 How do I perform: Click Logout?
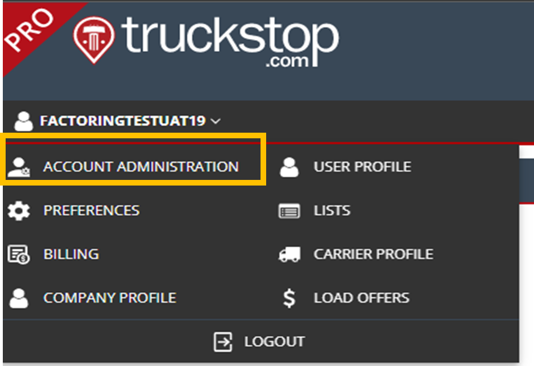(x=275, y=341)
